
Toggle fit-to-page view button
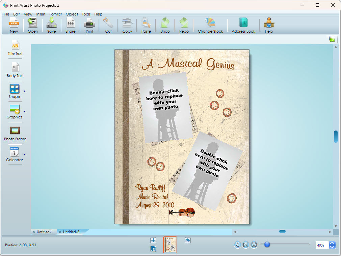point(246,245)
